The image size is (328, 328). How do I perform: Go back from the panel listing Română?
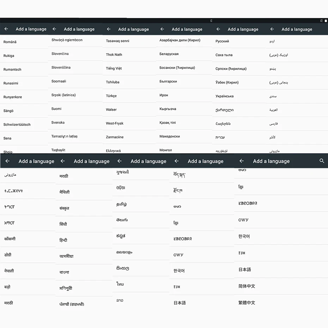pos(6,29)
